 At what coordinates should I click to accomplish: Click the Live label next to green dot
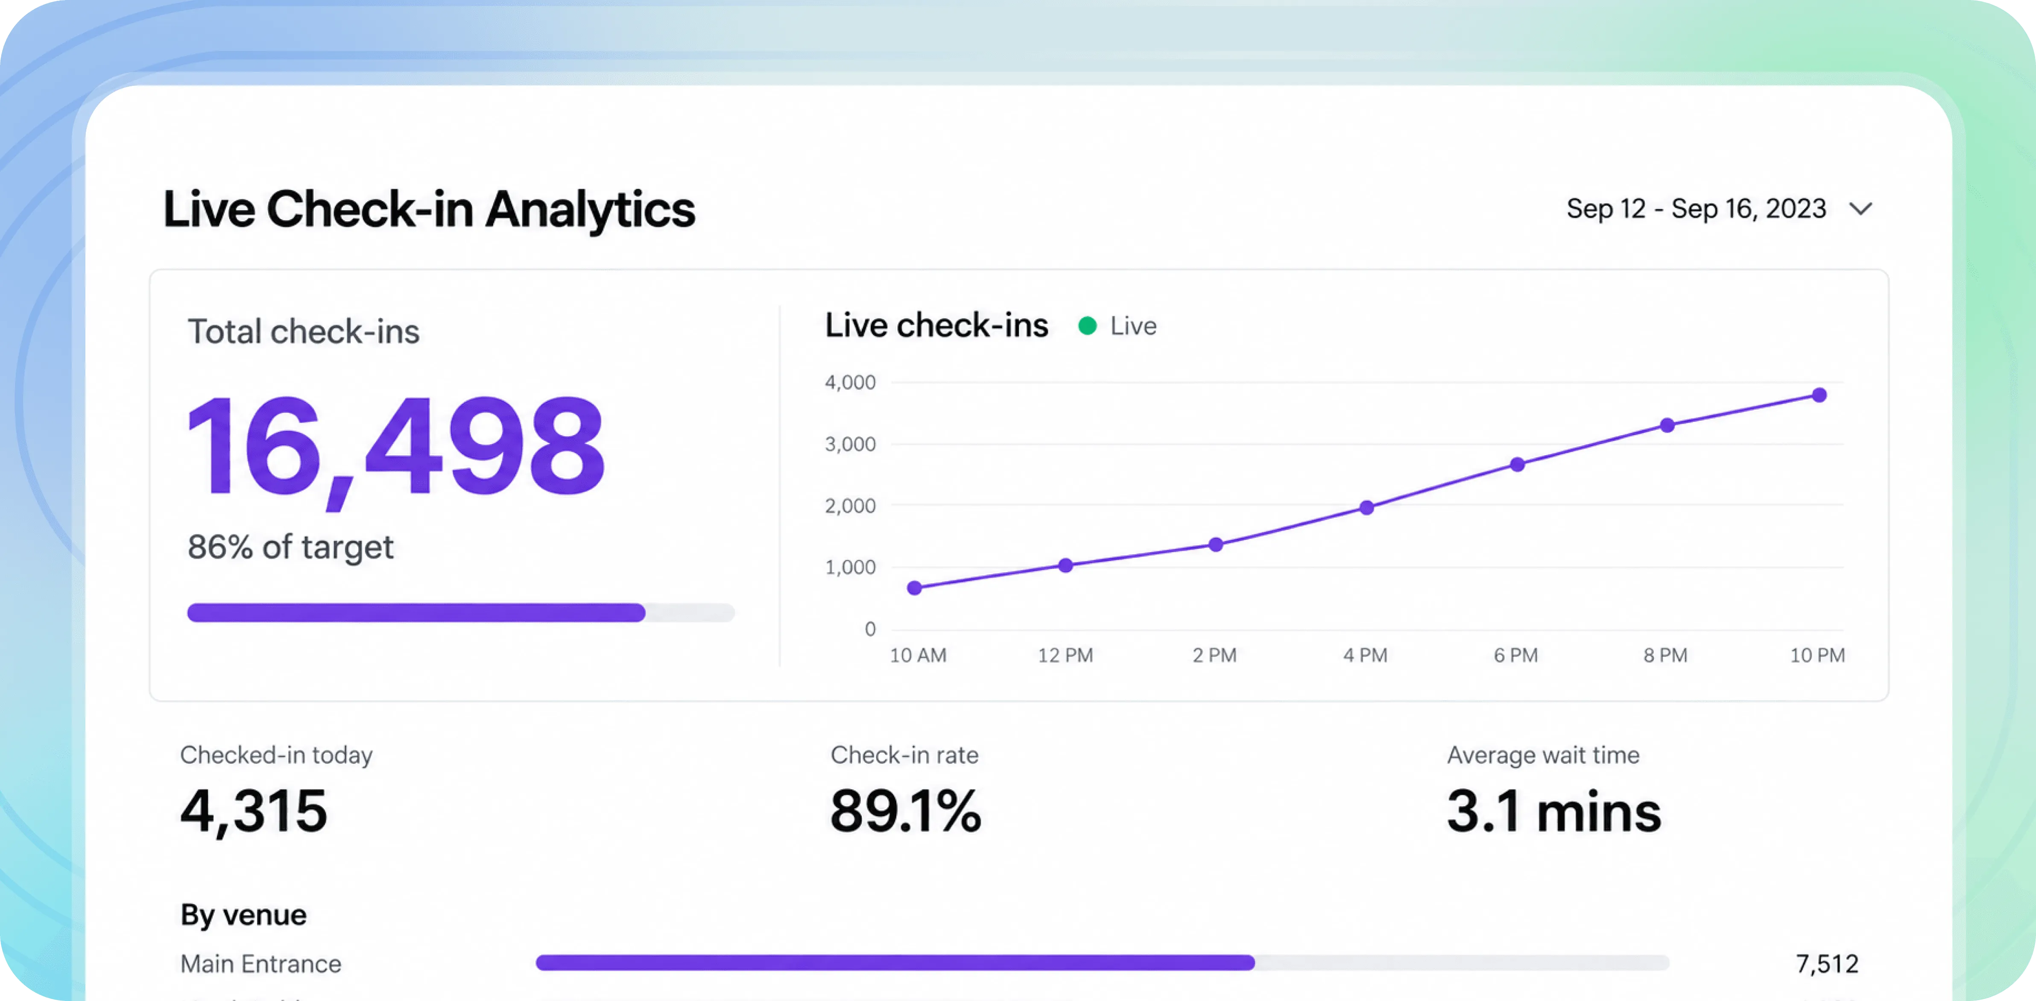click(1132, 326)
